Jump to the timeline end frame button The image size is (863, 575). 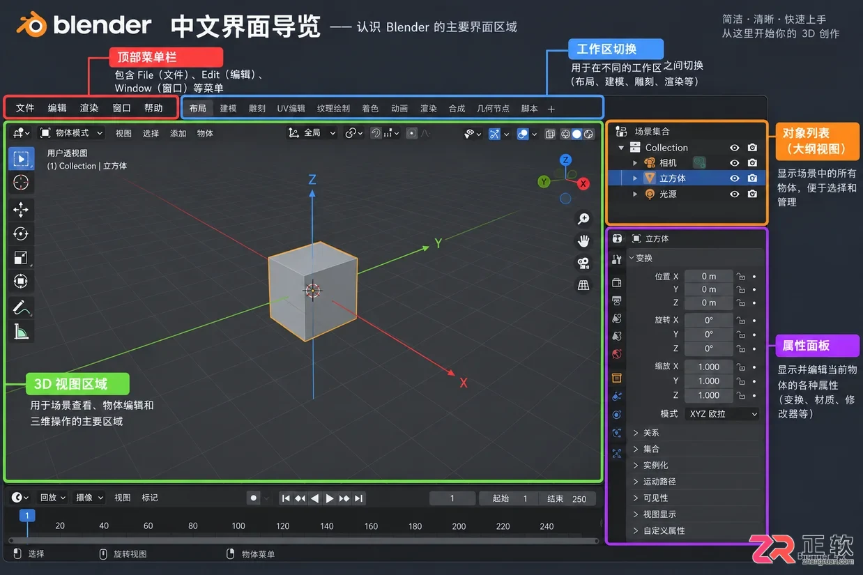358,498
